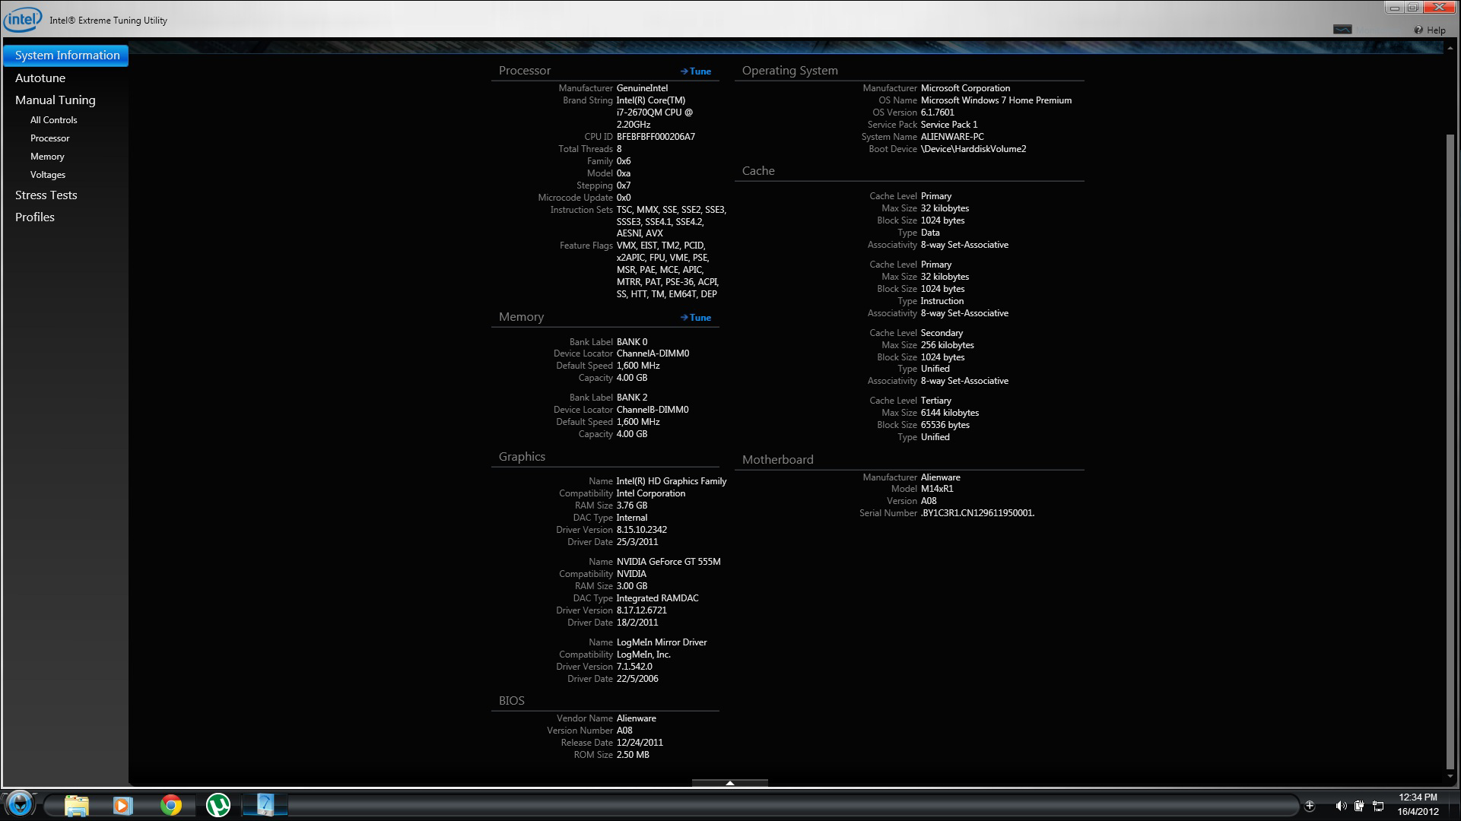1461x821 pixels.
Task: Click the Tune link beside Processor
Action: (x=696, y=71)
